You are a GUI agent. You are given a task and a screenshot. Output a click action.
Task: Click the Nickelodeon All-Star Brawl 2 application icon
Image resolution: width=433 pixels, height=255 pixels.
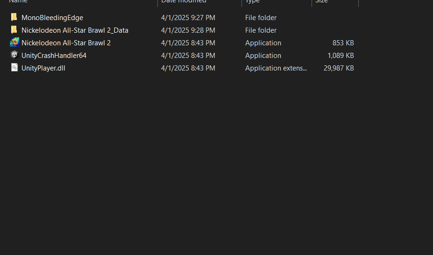click(14, 43)
